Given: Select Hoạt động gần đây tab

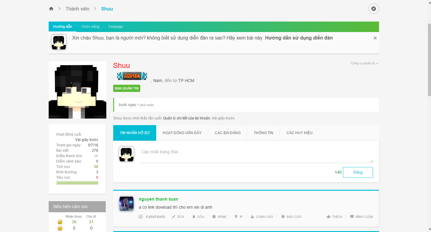Looking at the screenshot, I should tap(182, 133).
